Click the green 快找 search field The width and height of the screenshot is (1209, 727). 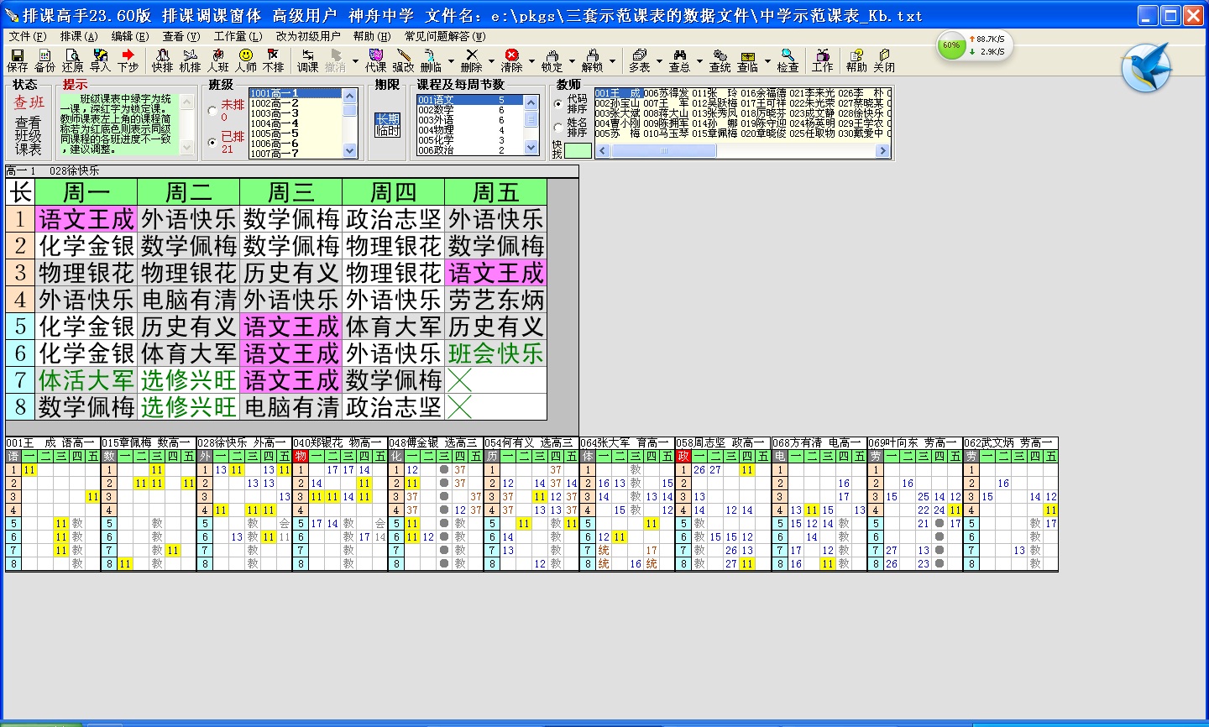(x=578, y=151)
